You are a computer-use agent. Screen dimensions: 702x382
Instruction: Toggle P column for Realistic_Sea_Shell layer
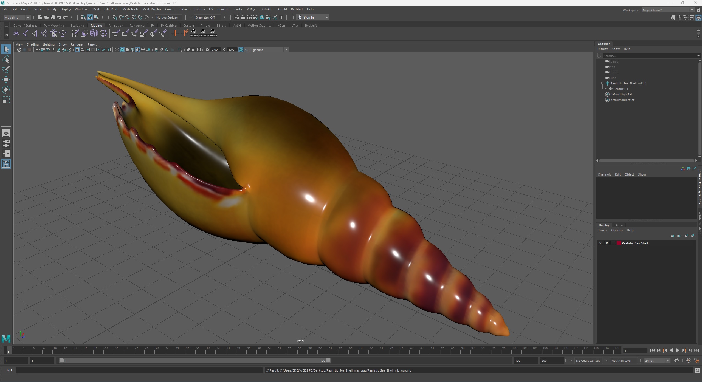607,243
